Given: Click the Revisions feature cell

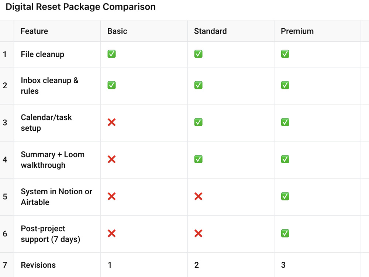Looking at the screenshot, I should point(57,265).
